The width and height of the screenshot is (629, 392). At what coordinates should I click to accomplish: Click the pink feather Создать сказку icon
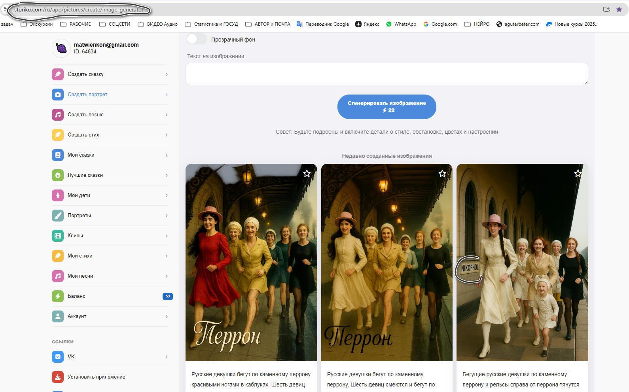[x=58, y=74]
